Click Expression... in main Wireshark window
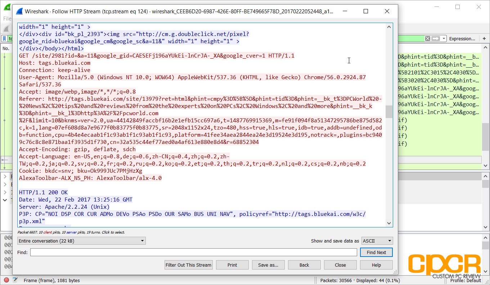 pyautogui.click(x=462, y=39)
